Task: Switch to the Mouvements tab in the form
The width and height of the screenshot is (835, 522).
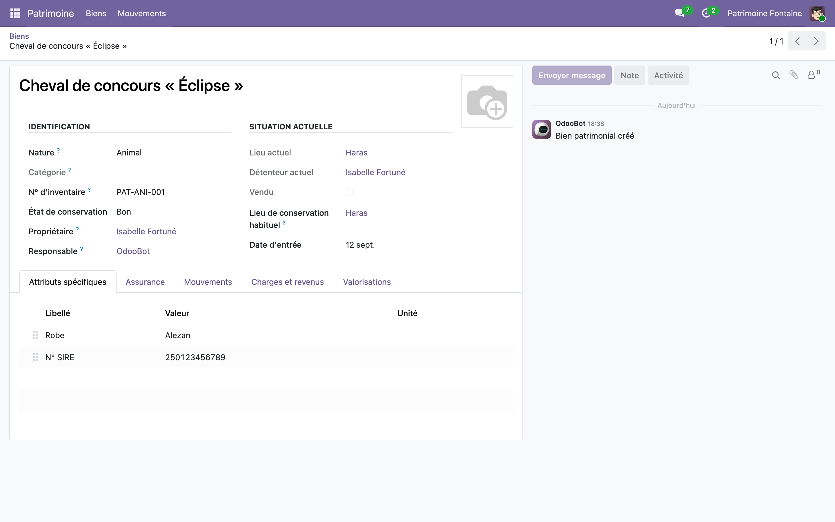Action: [x=208, y=282]
